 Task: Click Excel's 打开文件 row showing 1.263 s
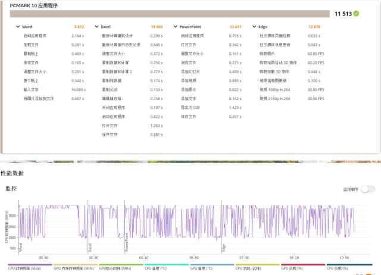[x=132, y=126]
